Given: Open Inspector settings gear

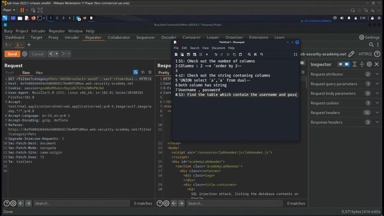Looking at the screenshot, I should 369,64.
